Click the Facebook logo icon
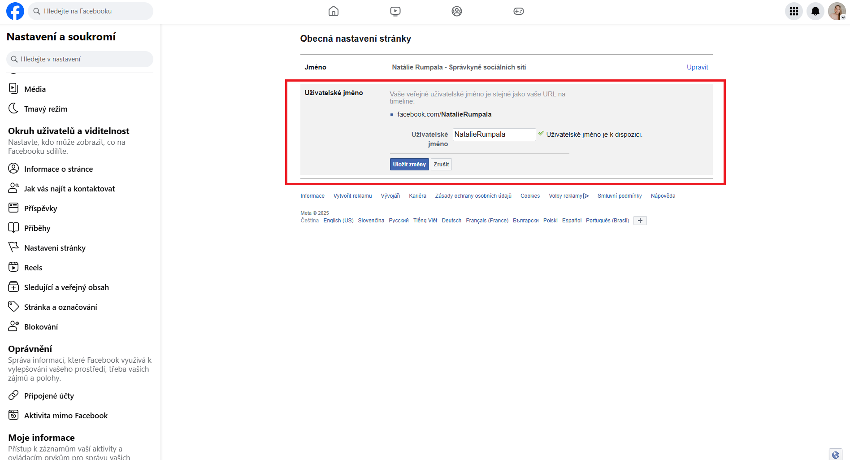The width and height of the screenshot is (850, 460). (15, 11)
